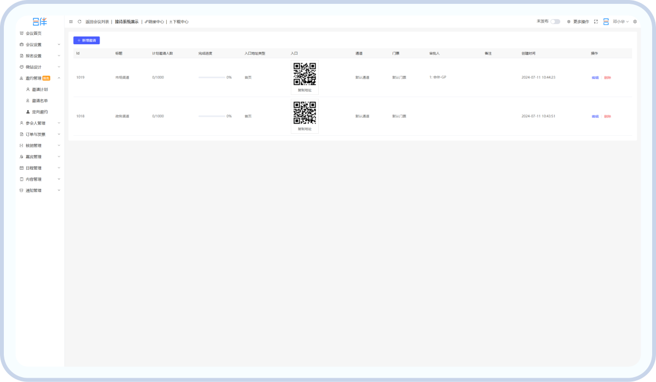Click the 报名设置 document icon

[x=21, y=56]
